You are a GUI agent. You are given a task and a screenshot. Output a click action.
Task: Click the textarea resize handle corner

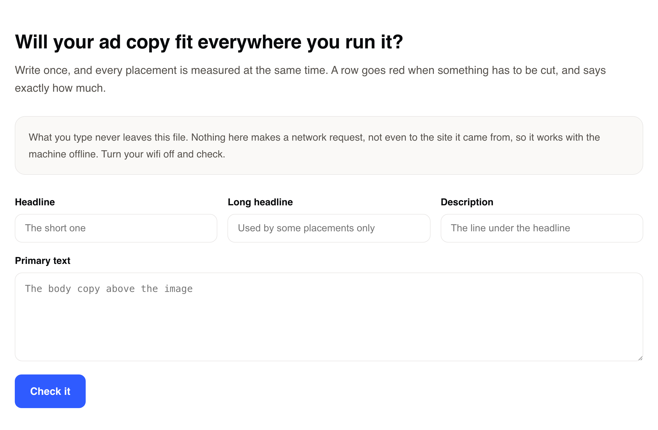click(640, 358)
